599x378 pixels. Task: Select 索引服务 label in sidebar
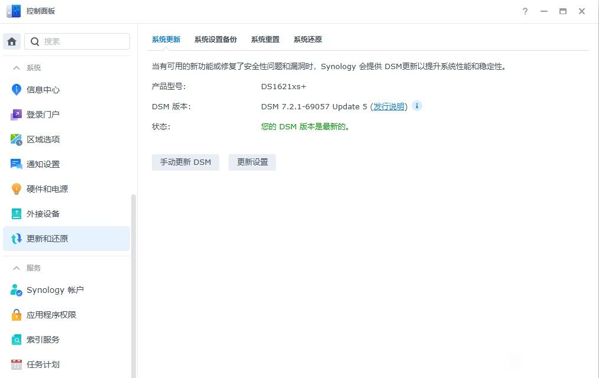pyautogui.click(x=43, y=340)
